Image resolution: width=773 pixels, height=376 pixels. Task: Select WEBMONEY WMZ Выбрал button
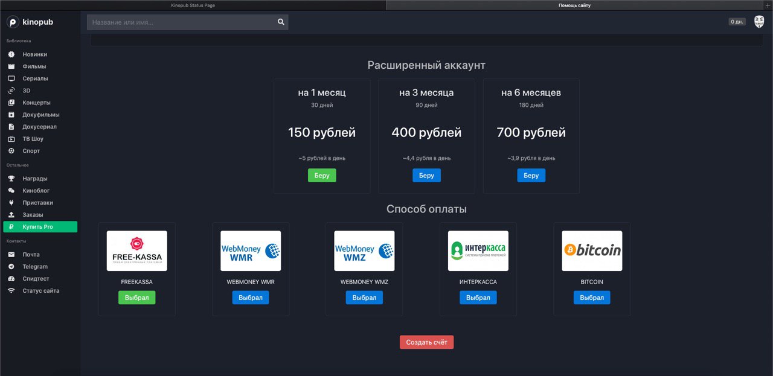click(364, 298)
